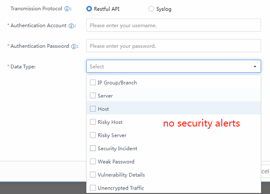Viewport: 270px width, 194px height.
Task: Select the Syslog radio option
Action: pyautogui.click(x=151, y=8)
